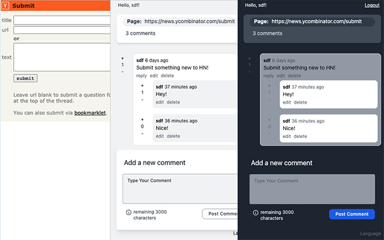Edit the "Hey!" comment in dark panel
This screenshot has width=384, height=240.
click(287, 103)
